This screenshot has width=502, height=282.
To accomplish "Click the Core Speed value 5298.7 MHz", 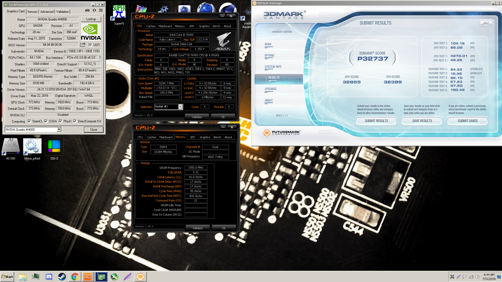I will [167, 83].
